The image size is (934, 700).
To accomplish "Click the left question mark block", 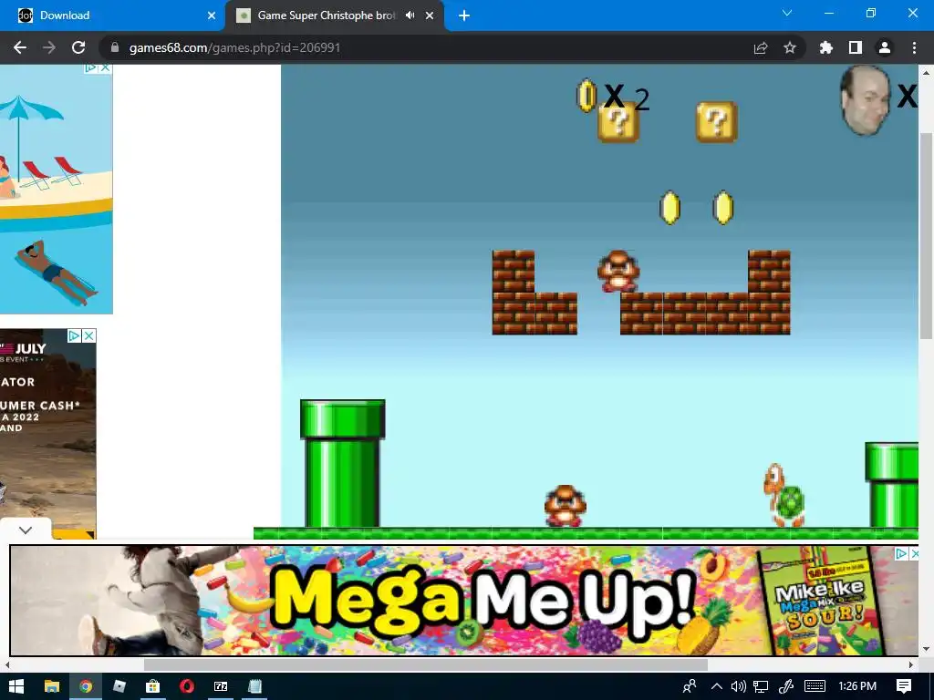I will [x=618, y=122].
